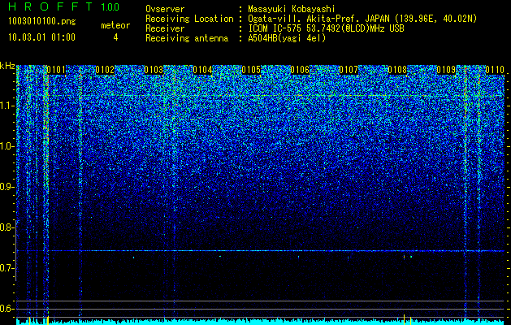Jump to time marker 0103
Screen dimensions: 511x325
pos(154,70)
